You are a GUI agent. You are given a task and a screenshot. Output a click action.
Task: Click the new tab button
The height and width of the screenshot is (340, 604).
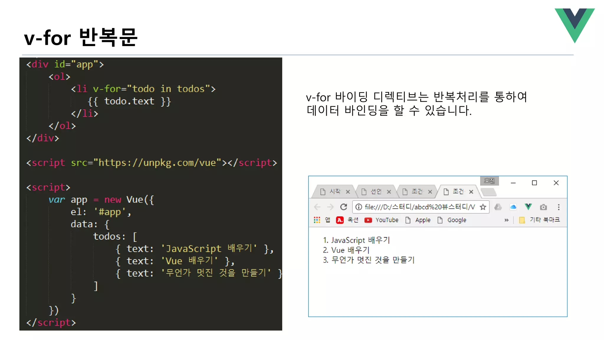coord(489,192)
